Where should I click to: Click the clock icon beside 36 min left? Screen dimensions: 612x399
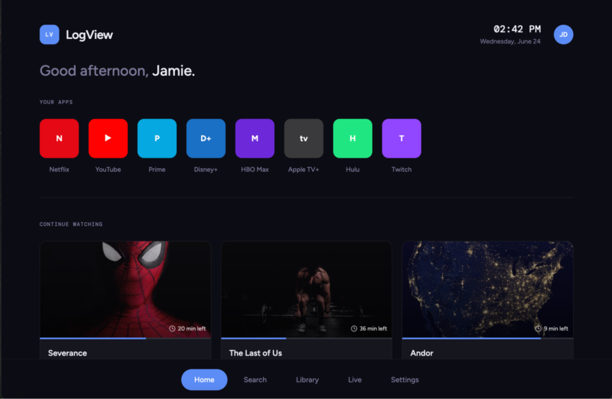(x=354, y=329)
